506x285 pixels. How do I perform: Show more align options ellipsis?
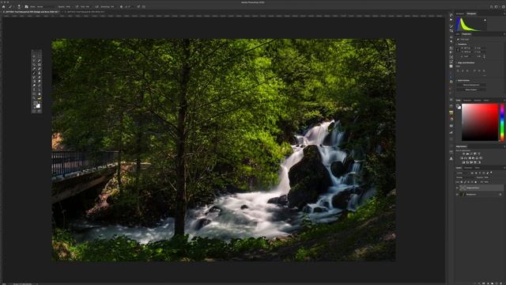(485, 76)
